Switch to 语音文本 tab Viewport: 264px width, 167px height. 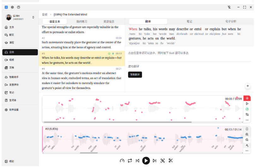pyautogui.click(x=55, y=21)
